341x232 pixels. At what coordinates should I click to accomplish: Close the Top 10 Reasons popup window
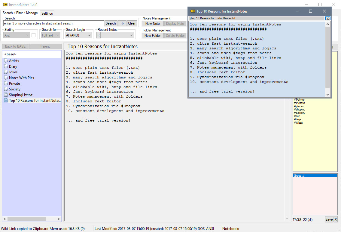coord(324,11)
